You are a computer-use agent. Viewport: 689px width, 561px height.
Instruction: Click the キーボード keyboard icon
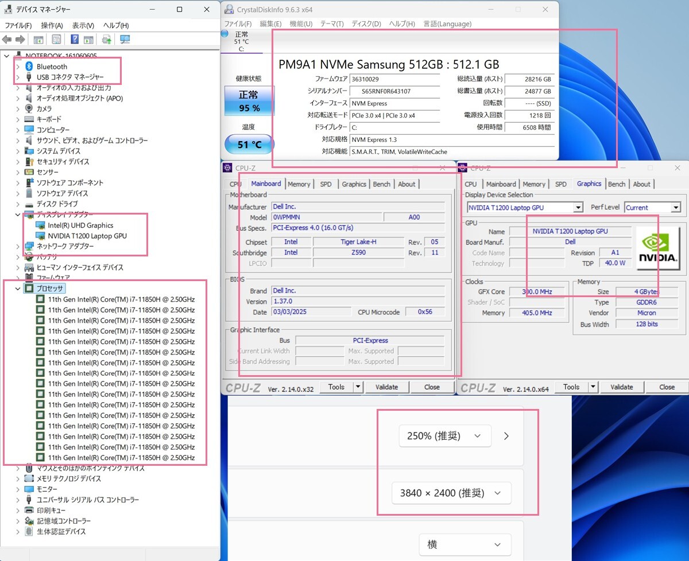[x=29, y=119]
